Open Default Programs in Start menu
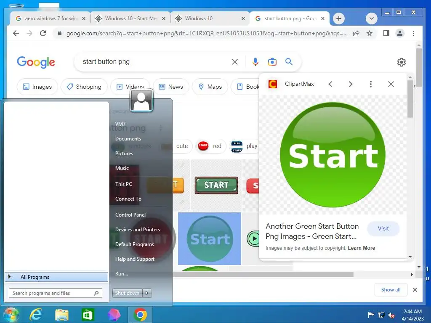This screenshot has height=323, width=431. pyautogui.click(x=134, y=244)
